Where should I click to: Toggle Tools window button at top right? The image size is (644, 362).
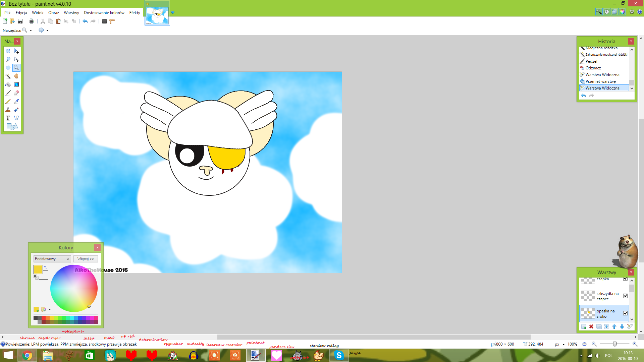[x=599, y=12]
